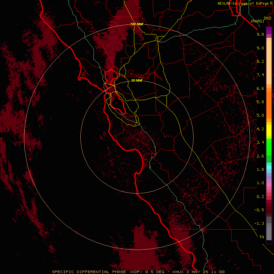Click the 1.0 scale value

260,183
